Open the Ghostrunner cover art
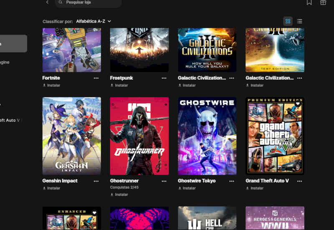Screen dimensions: 334x230 pos(139,136)
